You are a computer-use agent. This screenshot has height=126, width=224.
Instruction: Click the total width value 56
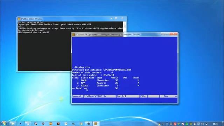(x=117, y=88)
